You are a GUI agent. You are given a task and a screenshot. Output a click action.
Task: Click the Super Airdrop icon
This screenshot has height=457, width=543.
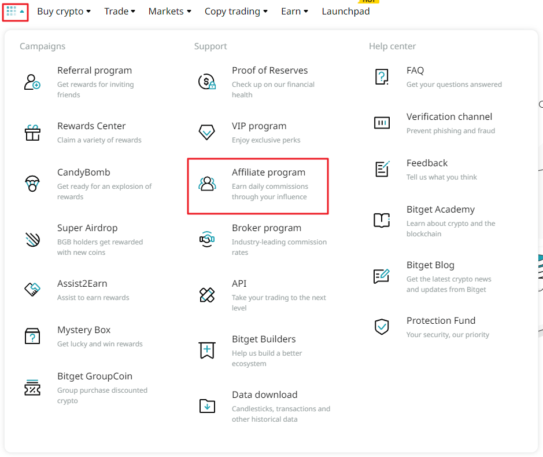coord(32,239)
